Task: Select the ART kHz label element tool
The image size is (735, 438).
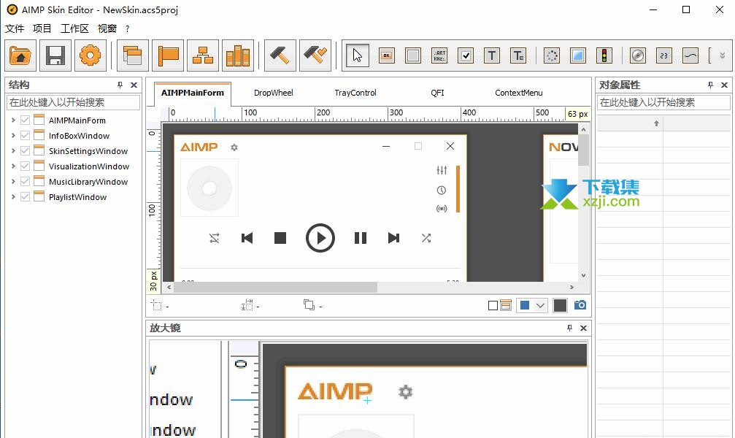Action: (x=439, y=55)
